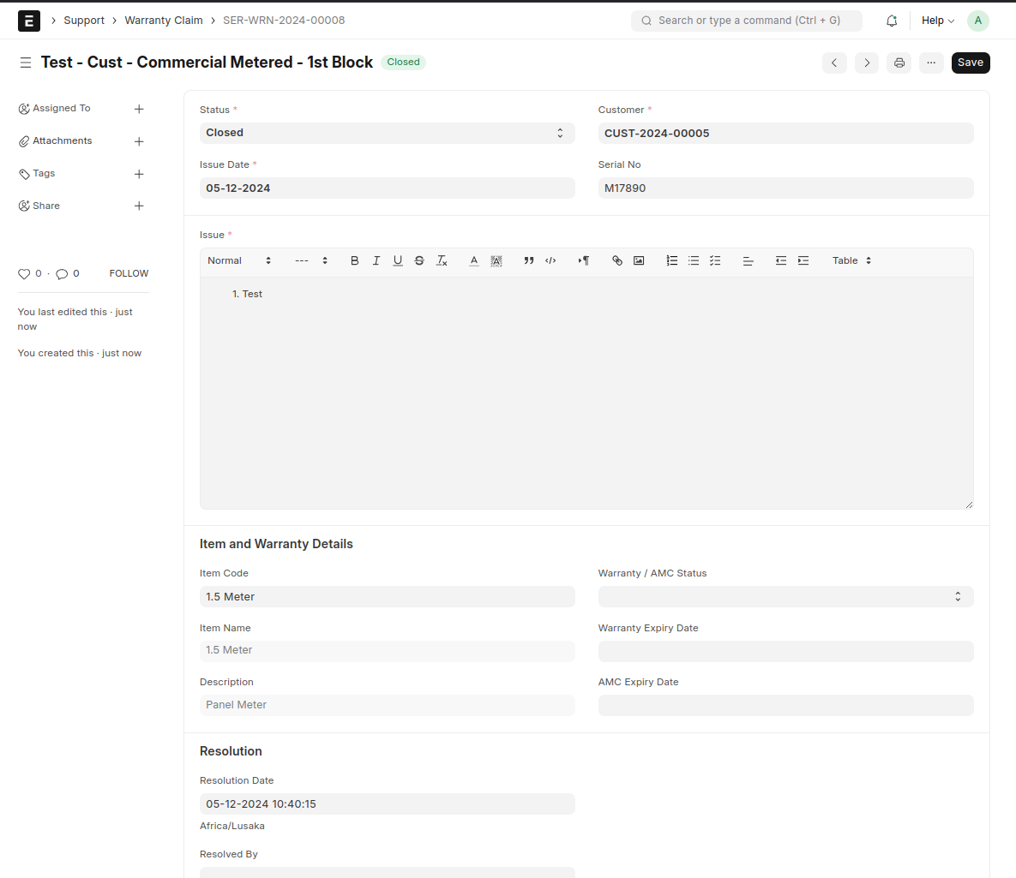Image resolution: width=1016 pixels, height=878 pixels.
Task: Click the Serial No field
Action: (785, 188)
